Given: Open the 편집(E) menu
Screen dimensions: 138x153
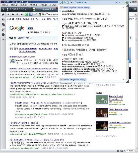Looking at the screenshot, I should (x=14, y=4).
